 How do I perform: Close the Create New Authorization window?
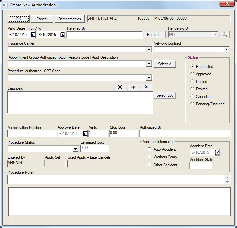coord(226,4)
